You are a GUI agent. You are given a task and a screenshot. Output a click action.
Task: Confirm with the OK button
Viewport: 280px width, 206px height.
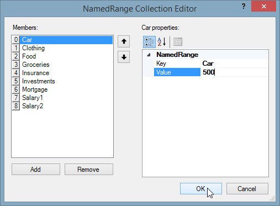click(x=201, y=189)
